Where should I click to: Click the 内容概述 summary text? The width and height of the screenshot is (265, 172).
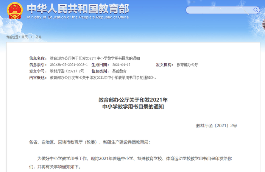point(103,78)
